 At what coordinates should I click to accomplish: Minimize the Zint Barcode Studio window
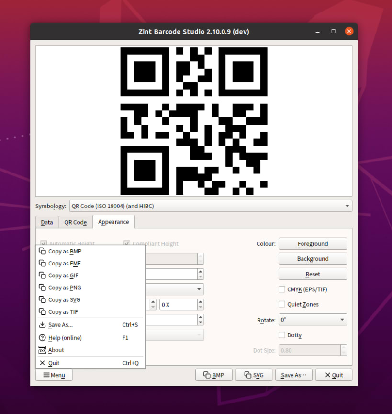318,32
